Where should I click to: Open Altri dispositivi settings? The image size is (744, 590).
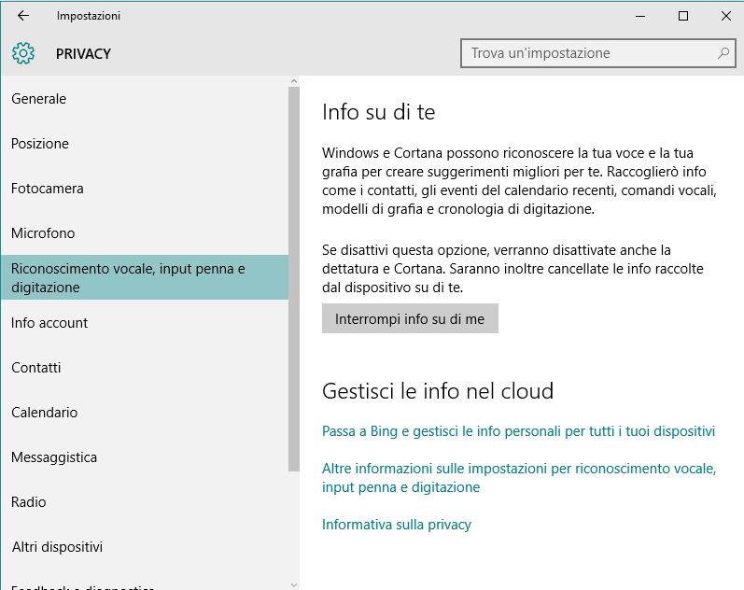click(57, 547)
